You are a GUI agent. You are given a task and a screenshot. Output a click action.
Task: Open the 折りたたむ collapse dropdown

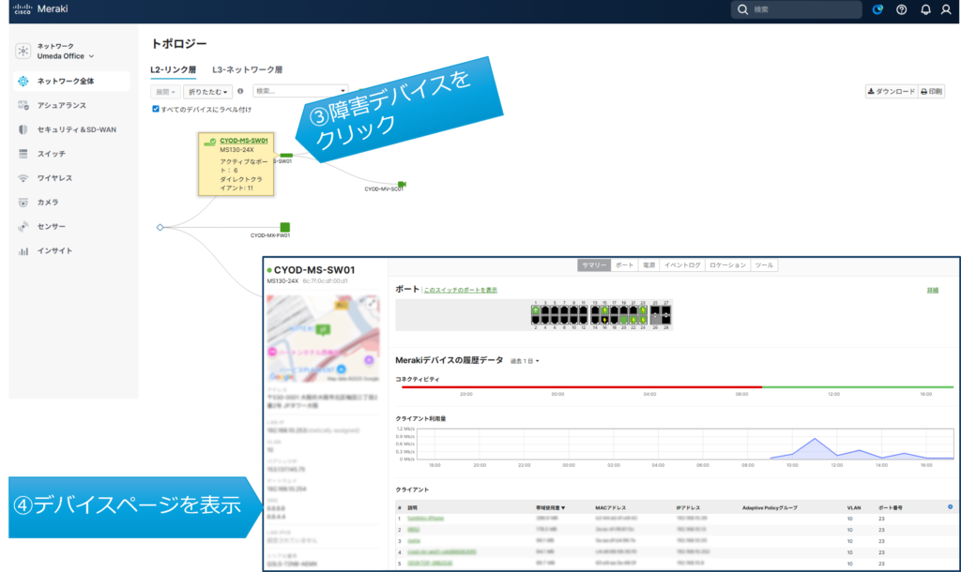click(x=208, y=92)
